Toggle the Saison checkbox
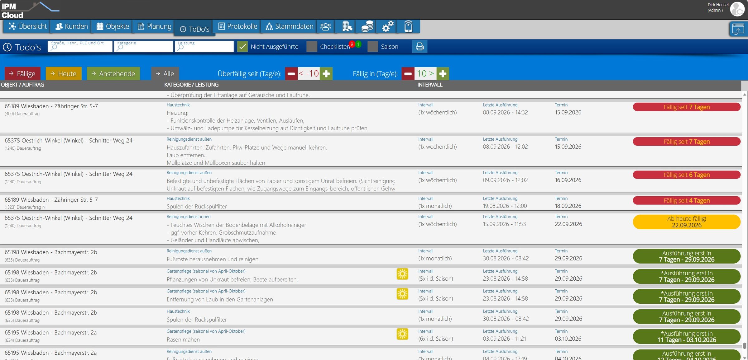Screen dimensions: 748x360 click(372, 47)
